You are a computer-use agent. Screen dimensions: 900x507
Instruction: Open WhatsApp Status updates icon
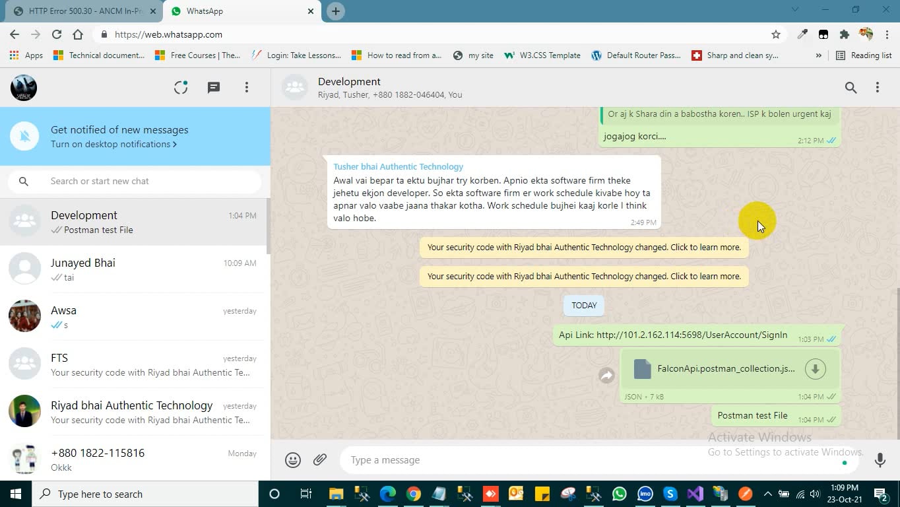click(181, 87)
